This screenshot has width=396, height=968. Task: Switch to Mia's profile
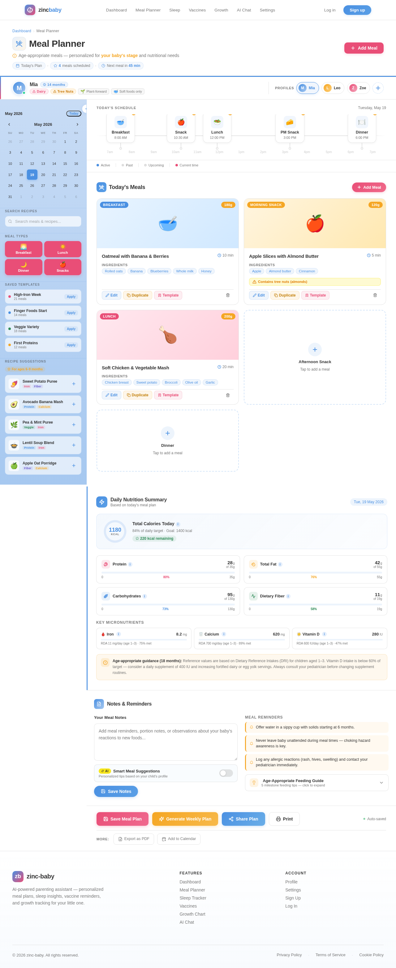click(x=308, y=88)
